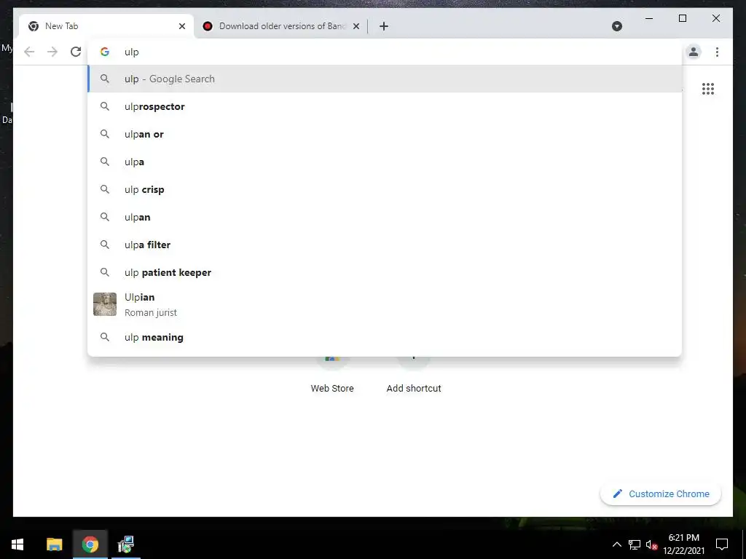This screenshot has width=746, height=559.
Task: Click the Chrome icon in the taskbar
Action: click(x=90, y=544)
